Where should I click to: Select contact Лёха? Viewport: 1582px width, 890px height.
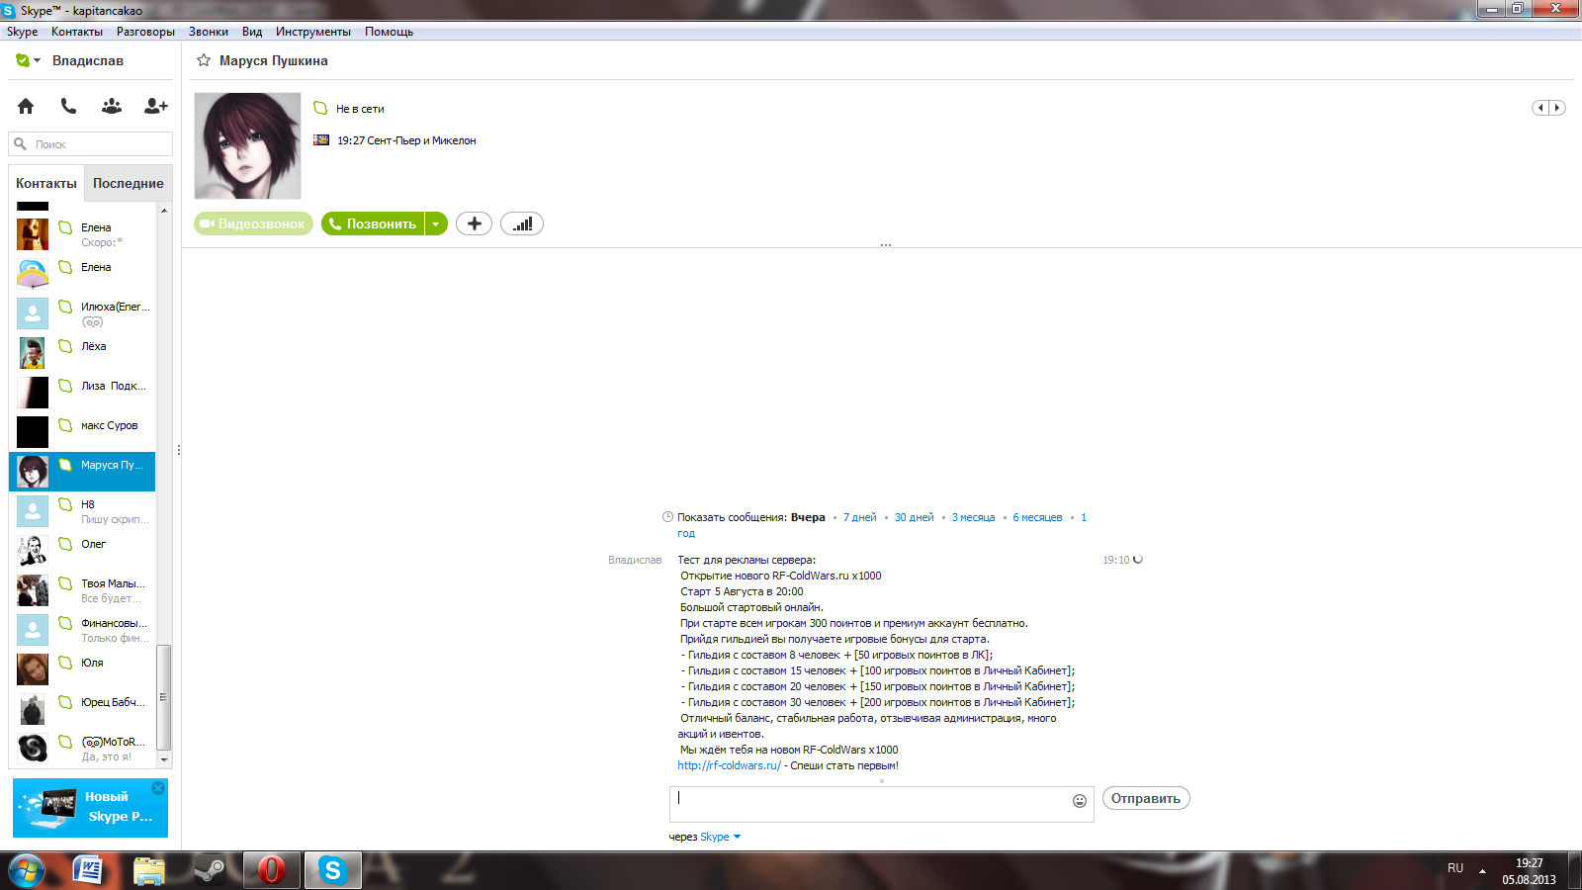coord(82,353)
